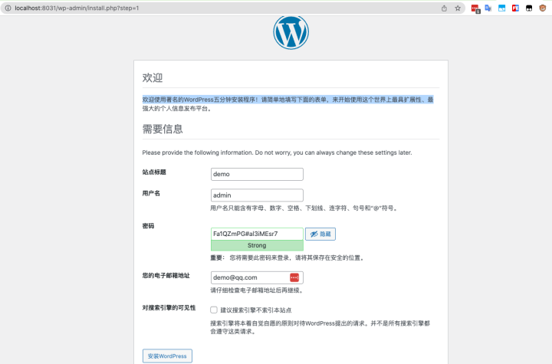This screenshot has width=552, height=364.
Task: Open the monkey face extension icon
Action: point(543,8)
